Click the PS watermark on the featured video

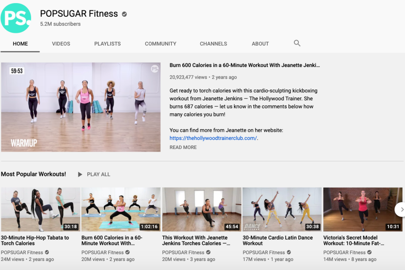click(x=154, y=69)
